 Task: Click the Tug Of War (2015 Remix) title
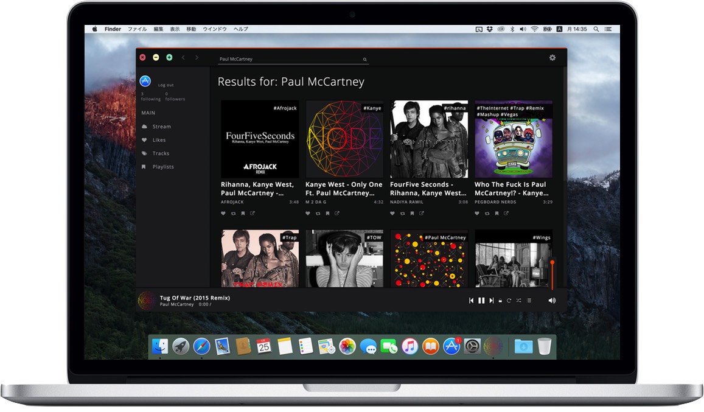(x=195, y=298)
